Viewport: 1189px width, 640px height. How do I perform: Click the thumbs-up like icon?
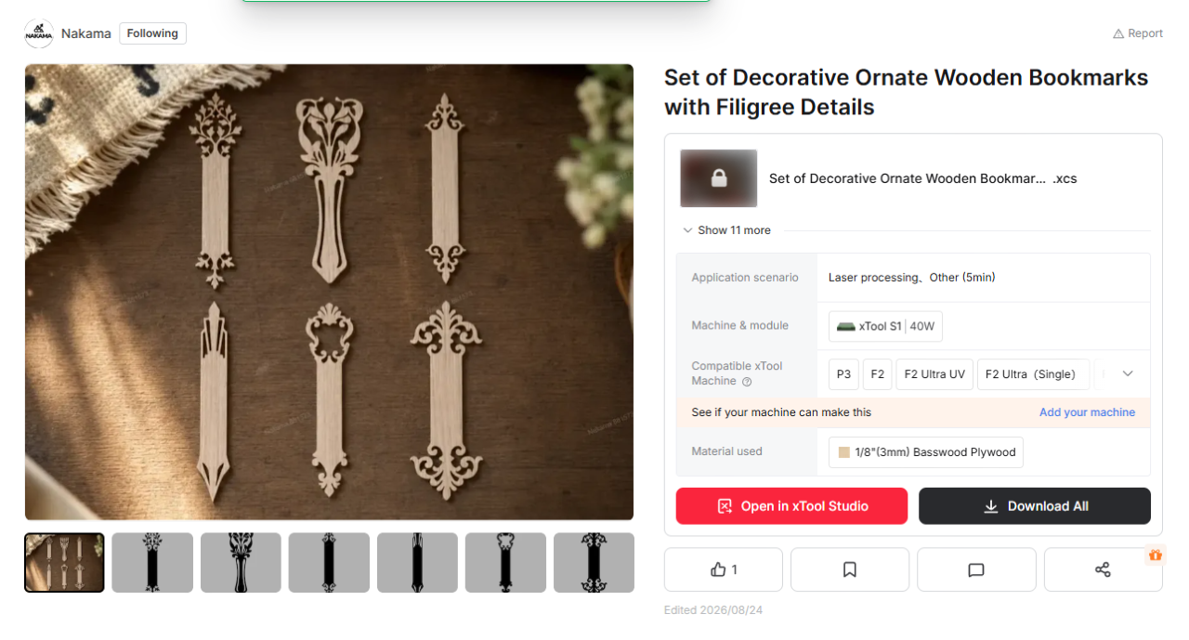click(x=718, y=569)
